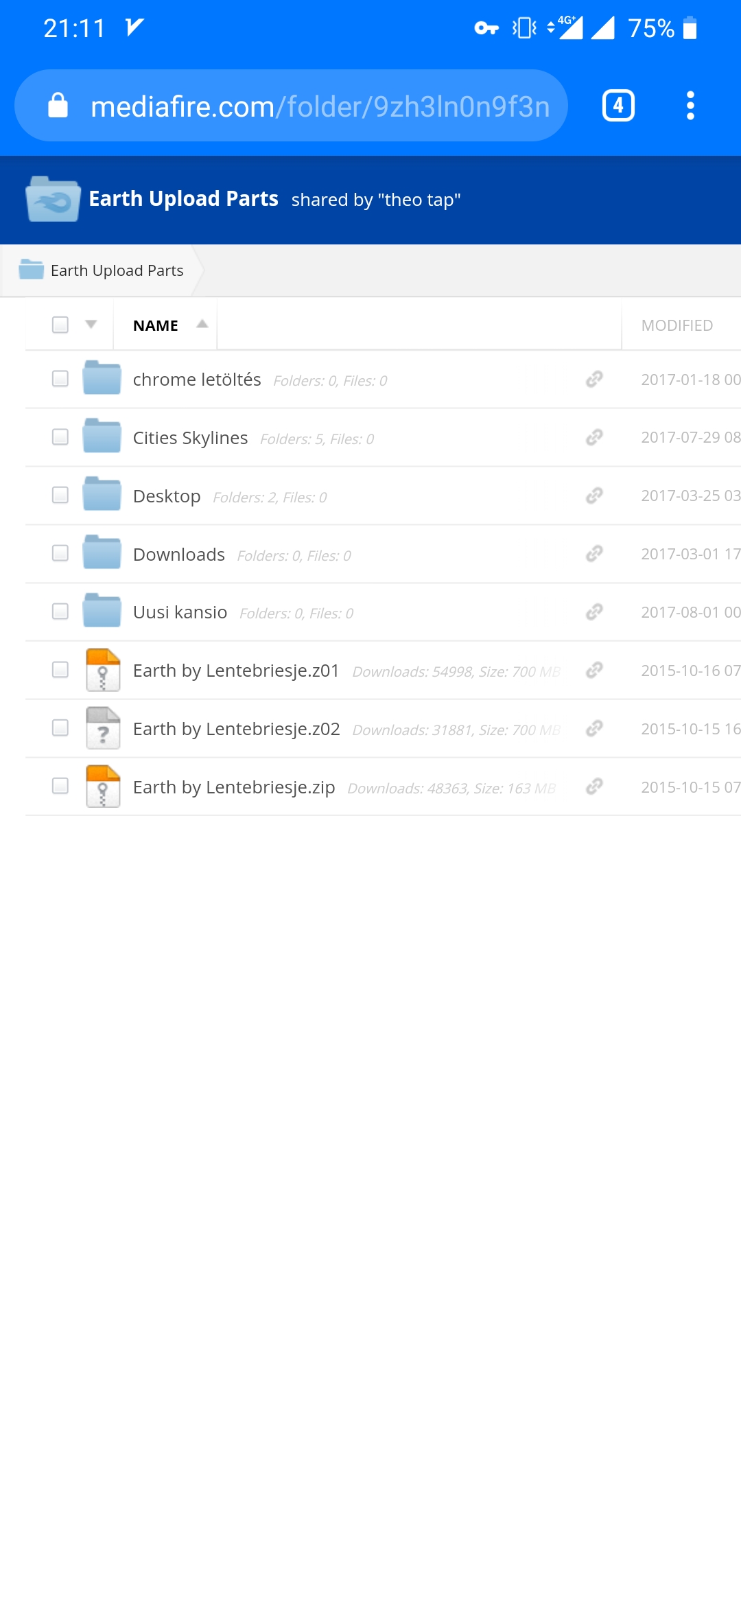Click share link icon for Downloads folder
Screen dimensions: 741x1606
(x=594, y=553)
